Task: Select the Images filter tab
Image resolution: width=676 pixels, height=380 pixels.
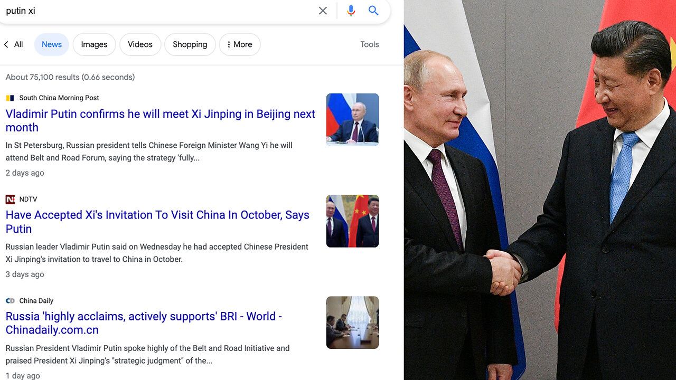Action: coord(94,44)
